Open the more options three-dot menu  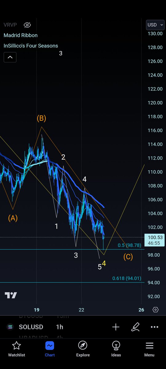point(155,327)
